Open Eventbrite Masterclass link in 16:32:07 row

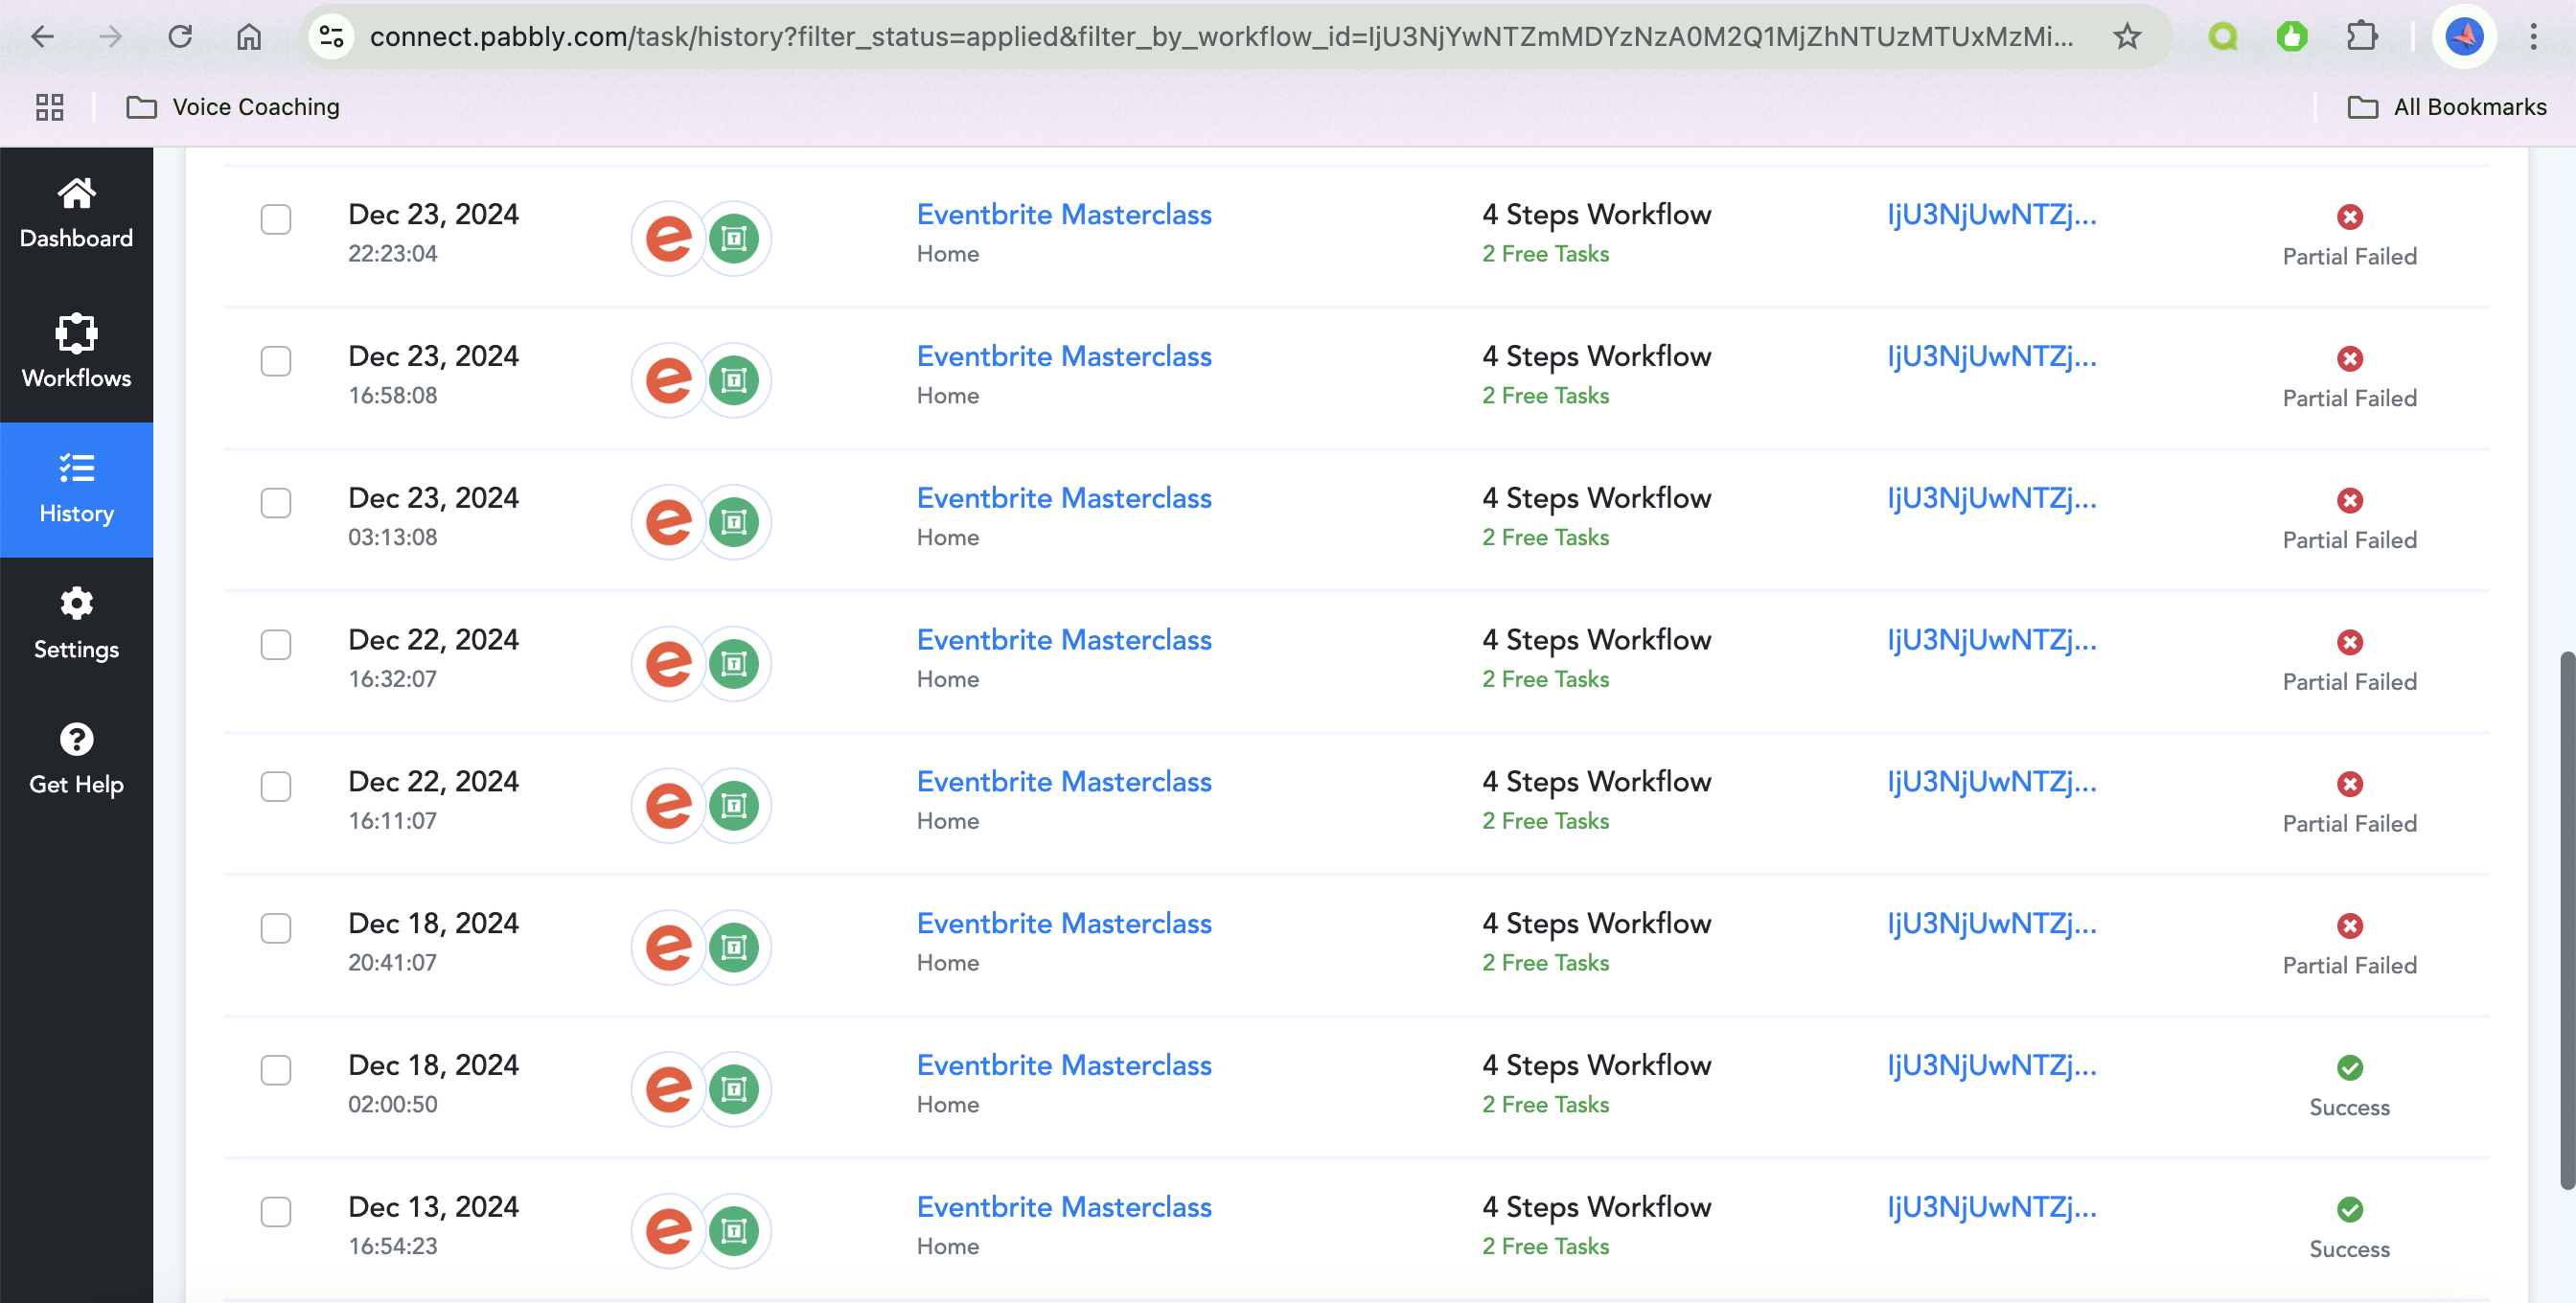pyautogui.click(x=1064, y=640)
